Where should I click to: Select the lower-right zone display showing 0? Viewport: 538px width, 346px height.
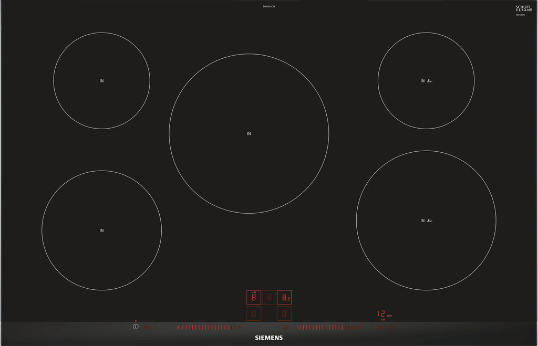pos(284,314)
